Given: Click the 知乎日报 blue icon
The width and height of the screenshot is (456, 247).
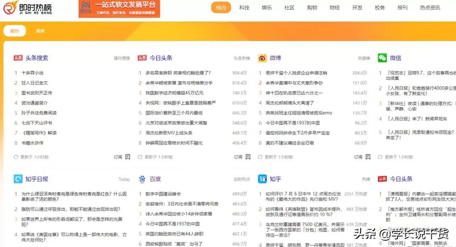Looking at the screenshot, I should coord(17,179).
